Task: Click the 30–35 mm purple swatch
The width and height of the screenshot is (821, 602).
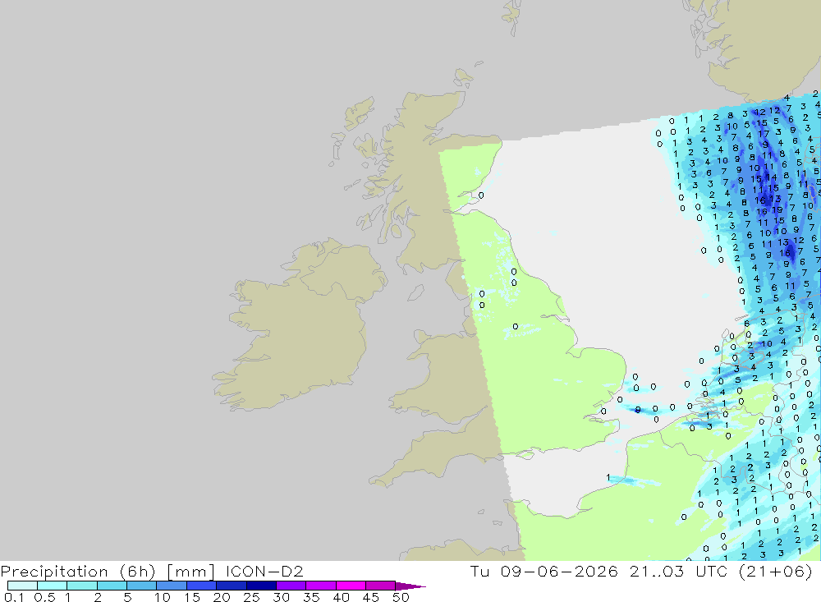Action: pyautogui.click(x=291, y=586)
